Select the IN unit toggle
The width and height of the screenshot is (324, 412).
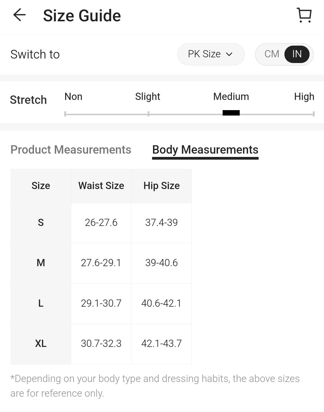(x=297, y=54)
